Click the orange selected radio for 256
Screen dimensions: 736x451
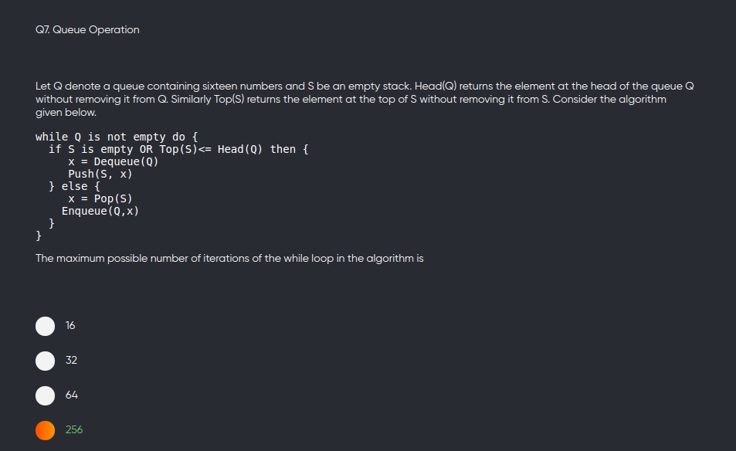pos(45,430)
